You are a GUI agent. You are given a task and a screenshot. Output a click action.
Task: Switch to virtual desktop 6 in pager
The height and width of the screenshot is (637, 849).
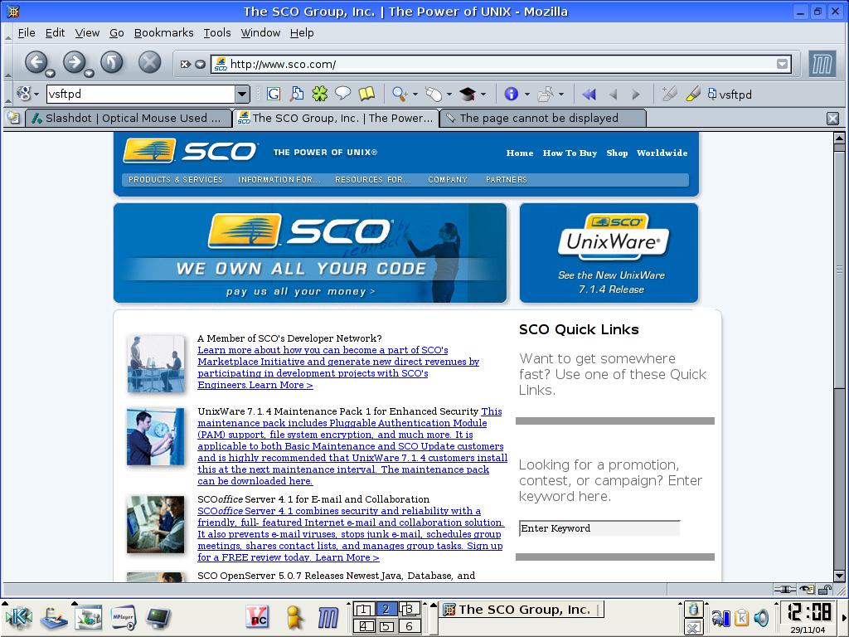coord(409,626)
